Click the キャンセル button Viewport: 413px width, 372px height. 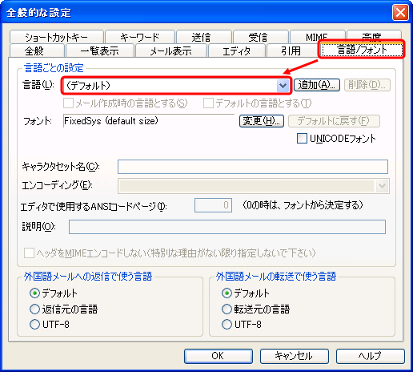coord(295,356)
